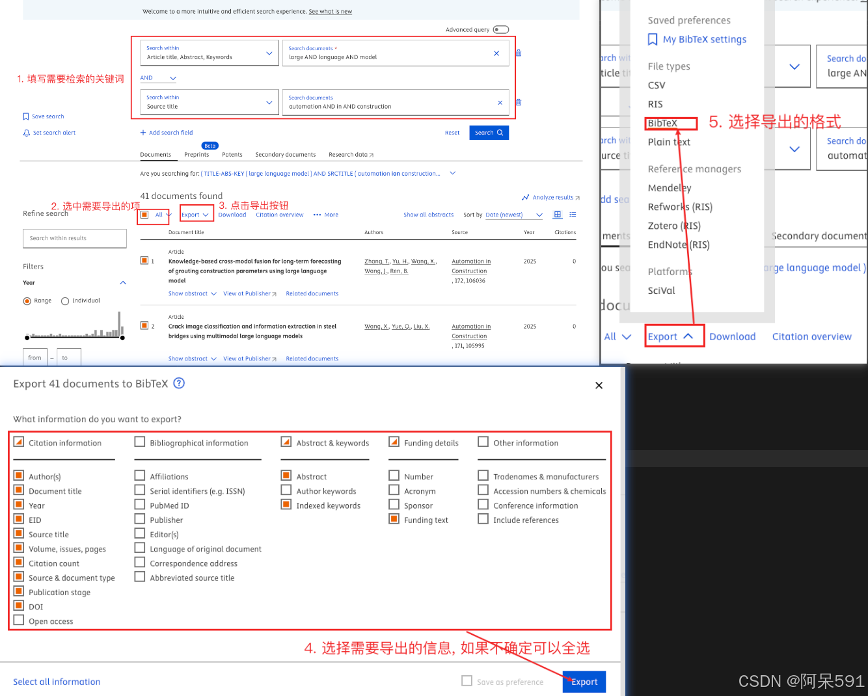Image resolution: width=868 pixels, height=696 pixels.
Task: Click the Save search bookmark icon
Action: pos(25,116)
